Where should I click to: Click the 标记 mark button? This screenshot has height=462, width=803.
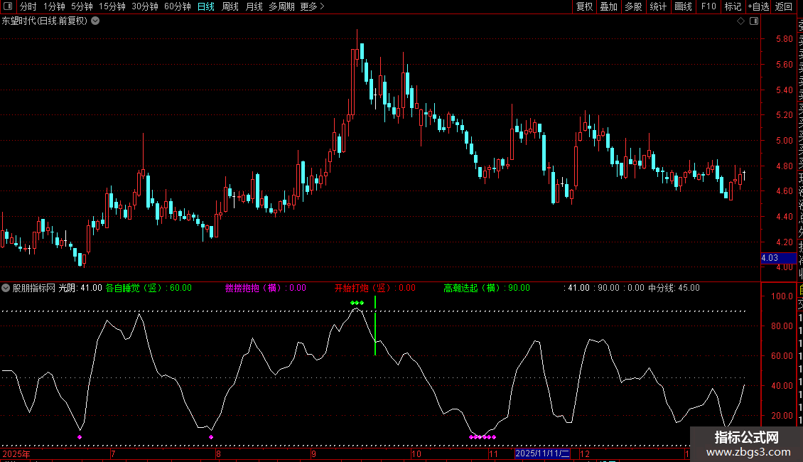(733, 6)
